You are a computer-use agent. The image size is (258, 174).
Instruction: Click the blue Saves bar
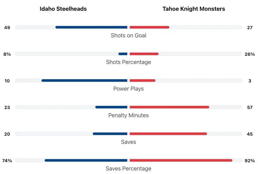[x=110, y=134]
